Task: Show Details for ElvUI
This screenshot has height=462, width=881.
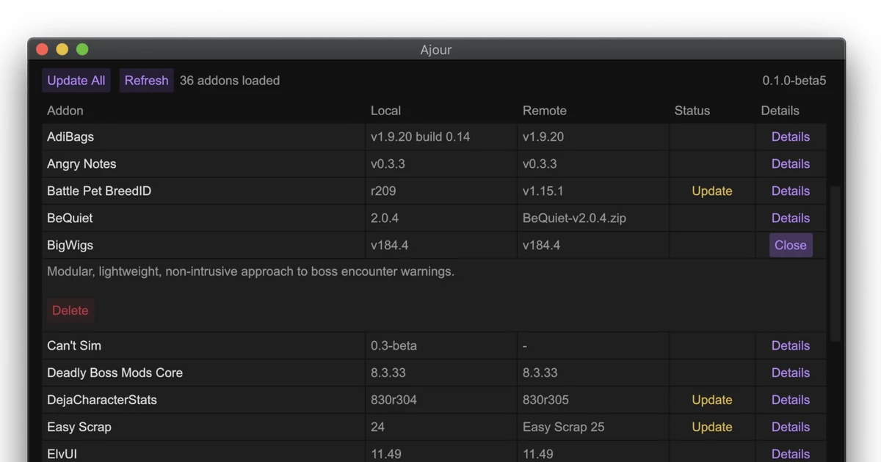Action: coord(791,454)
